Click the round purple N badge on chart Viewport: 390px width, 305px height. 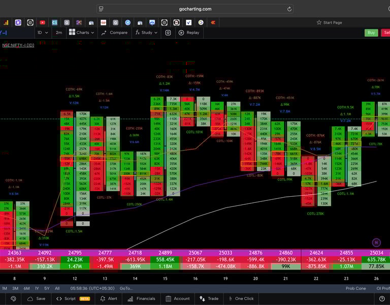click(376, 242)
